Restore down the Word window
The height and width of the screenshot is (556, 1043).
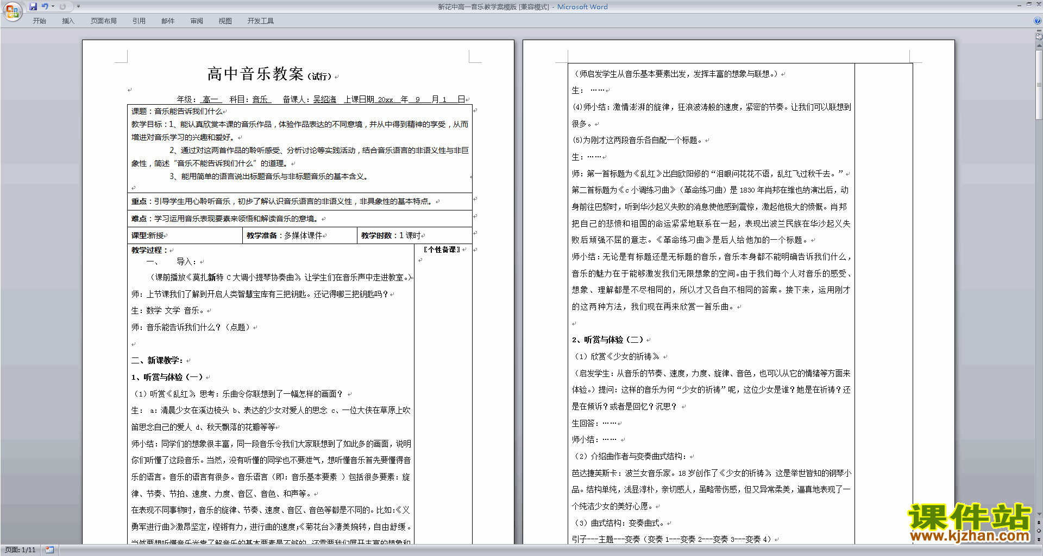1029,4
